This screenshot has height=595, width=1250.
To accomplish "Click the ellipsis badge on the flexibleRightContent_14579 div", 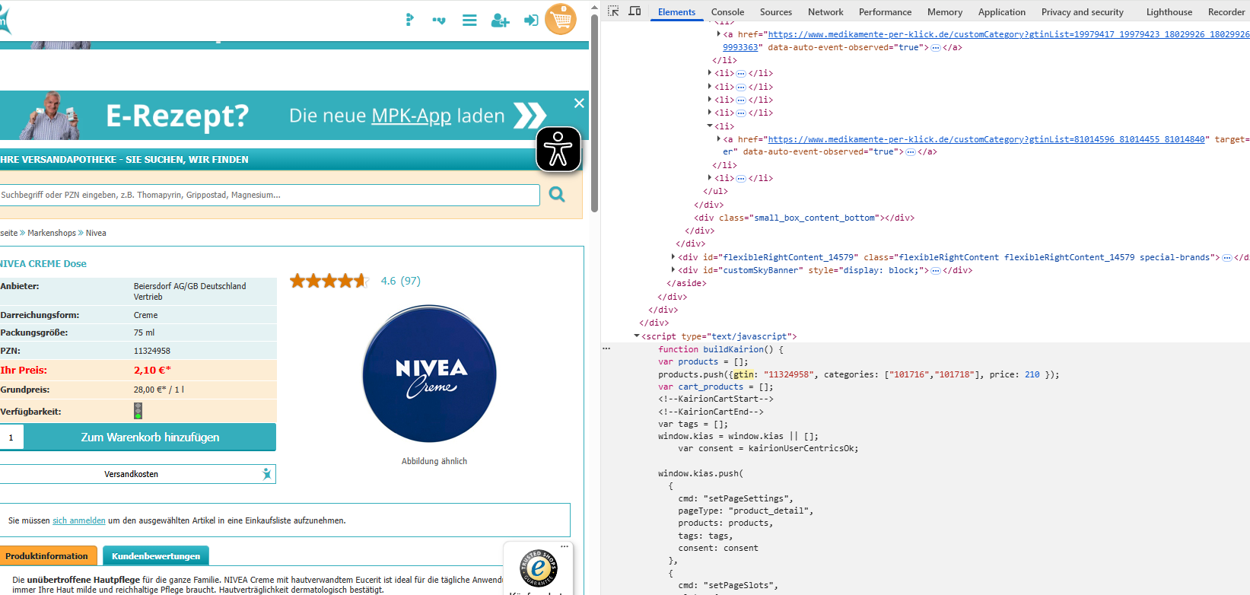I will tap(1227, 258).
